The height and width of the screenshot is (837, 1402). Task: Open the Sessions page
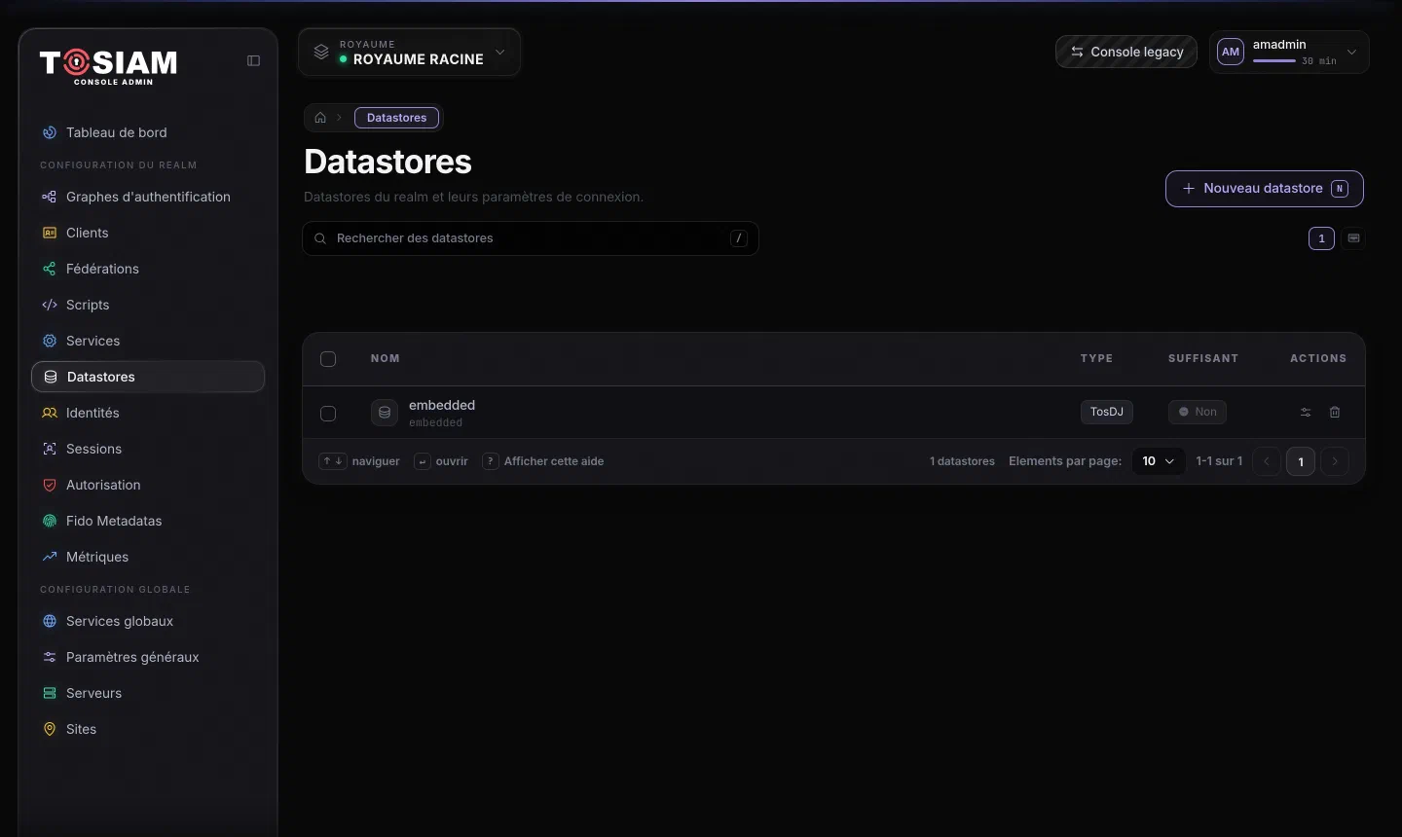click(x=148, y=449)
